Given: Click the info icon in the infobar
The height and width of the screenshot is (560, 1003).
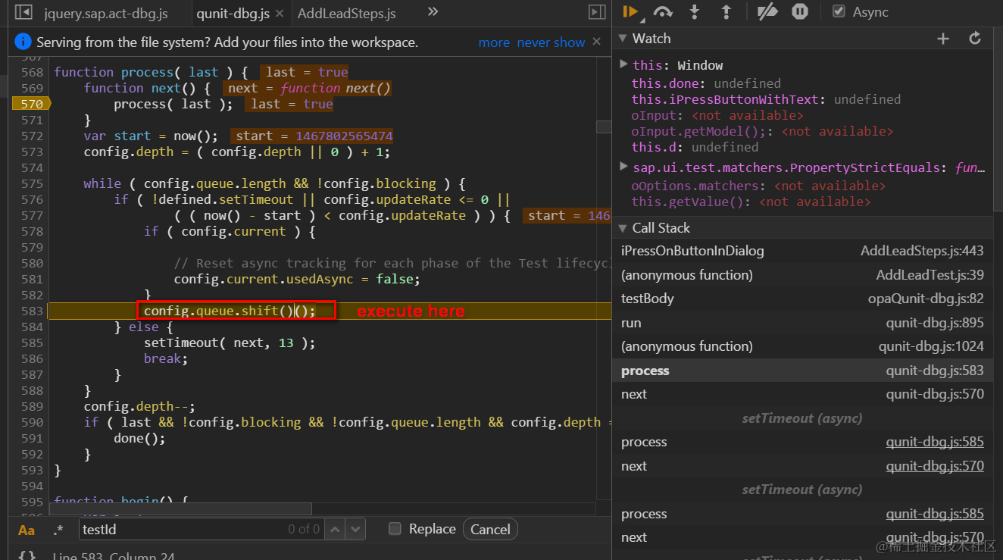Looking at the screenshot, I should pyautogui.click(x=23, y=42).
